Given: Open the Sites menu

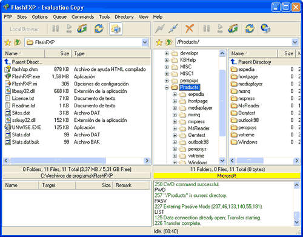Looking at the screenshot, I should [x=22, y=17].
